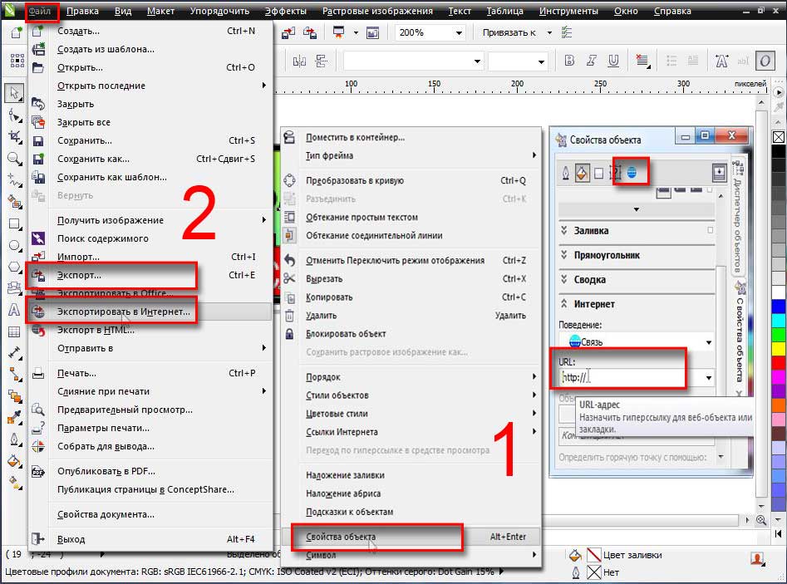Select the Rectangle tool in toolbox

[x=13, y=223]
